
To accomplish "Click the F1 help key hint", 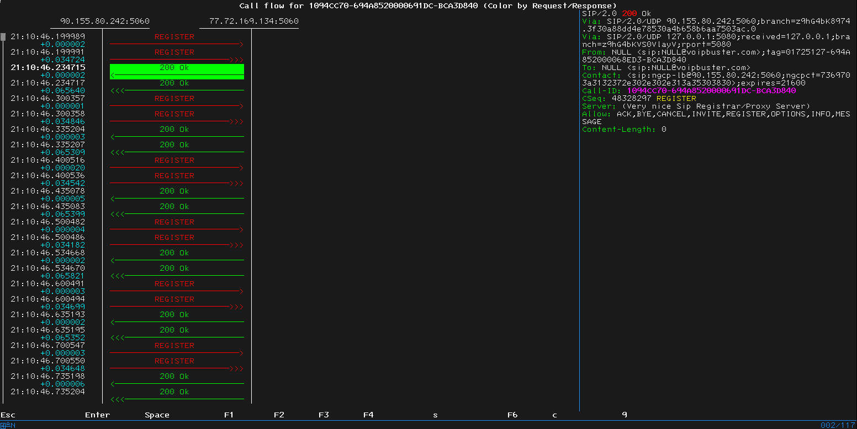I will (229, 415).
